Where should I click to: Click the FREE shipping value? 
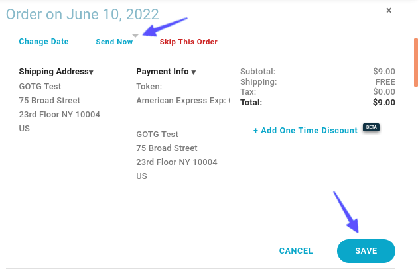(385, 81)
